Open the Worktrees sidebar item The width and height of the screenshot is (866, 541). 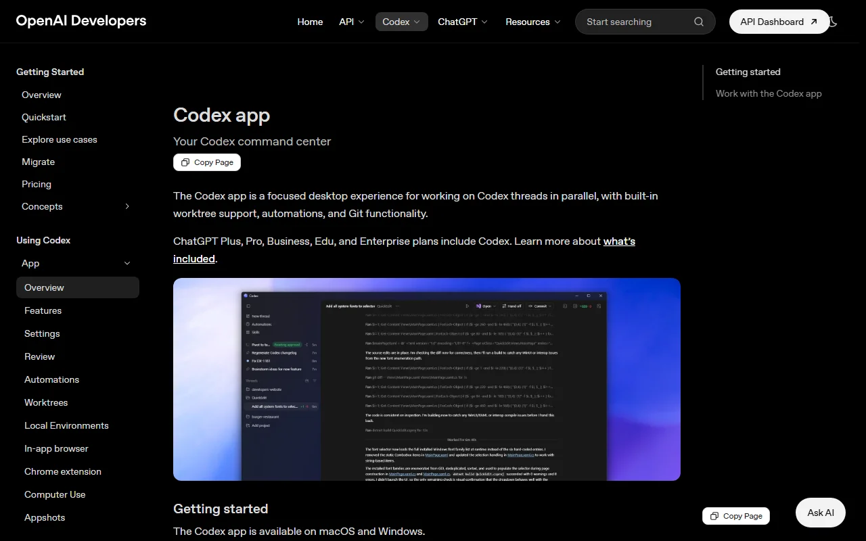coord(46,402)
